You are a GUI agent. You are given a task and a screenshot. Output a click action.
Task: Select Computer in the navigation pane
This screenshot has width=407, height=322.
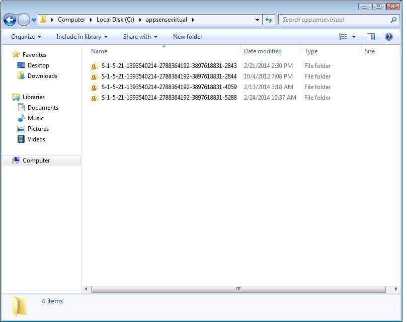(36, 160)
